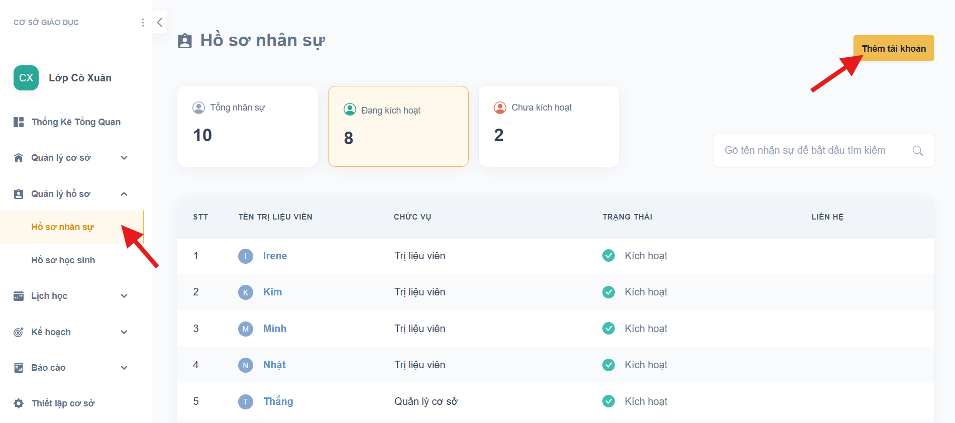Image resolution: width=955 pixels, height=423 pixels.
Task: Collapse the sidebar with the left chevron
Action: [x=159, y=22]
